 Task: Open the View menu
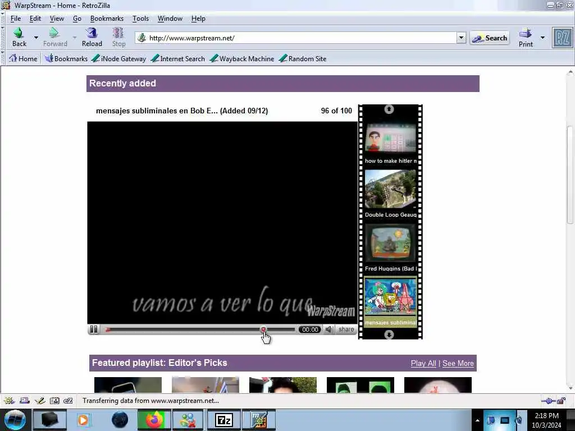(x=57, y=19)
